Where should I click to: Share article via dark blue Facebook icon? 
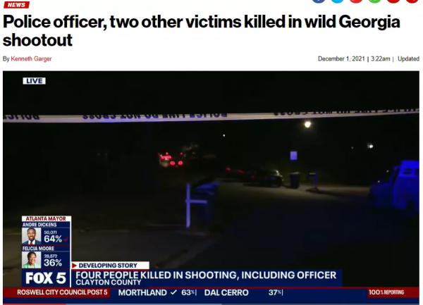[x=319, y=1]
